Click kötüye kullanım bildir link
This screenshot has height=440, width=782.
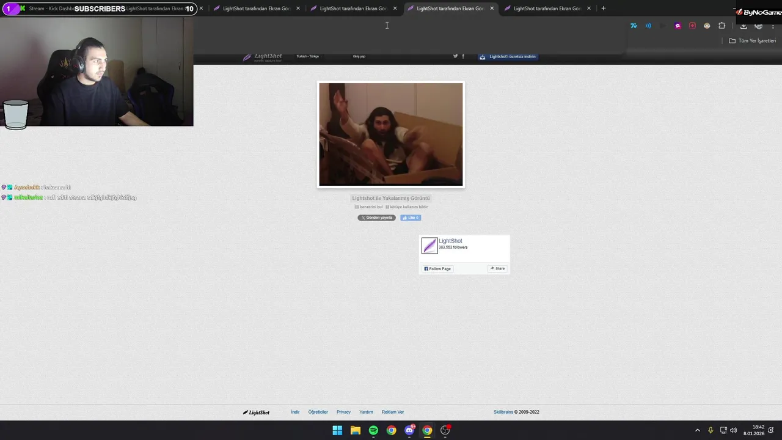click(x=407, y=207)
